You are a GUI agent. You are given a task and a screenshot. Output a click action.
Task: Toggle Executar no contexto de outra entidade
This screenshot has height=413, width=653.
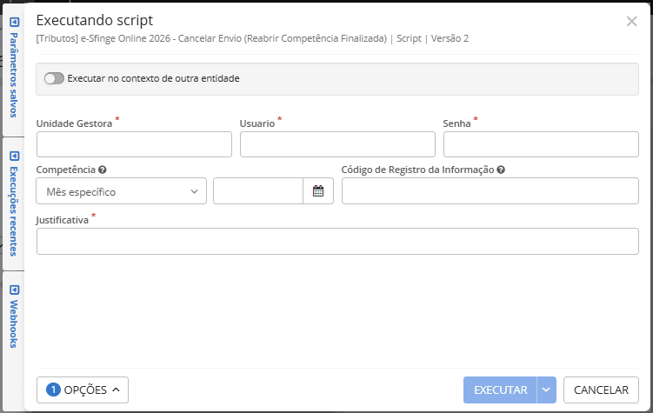coord(54,78)
